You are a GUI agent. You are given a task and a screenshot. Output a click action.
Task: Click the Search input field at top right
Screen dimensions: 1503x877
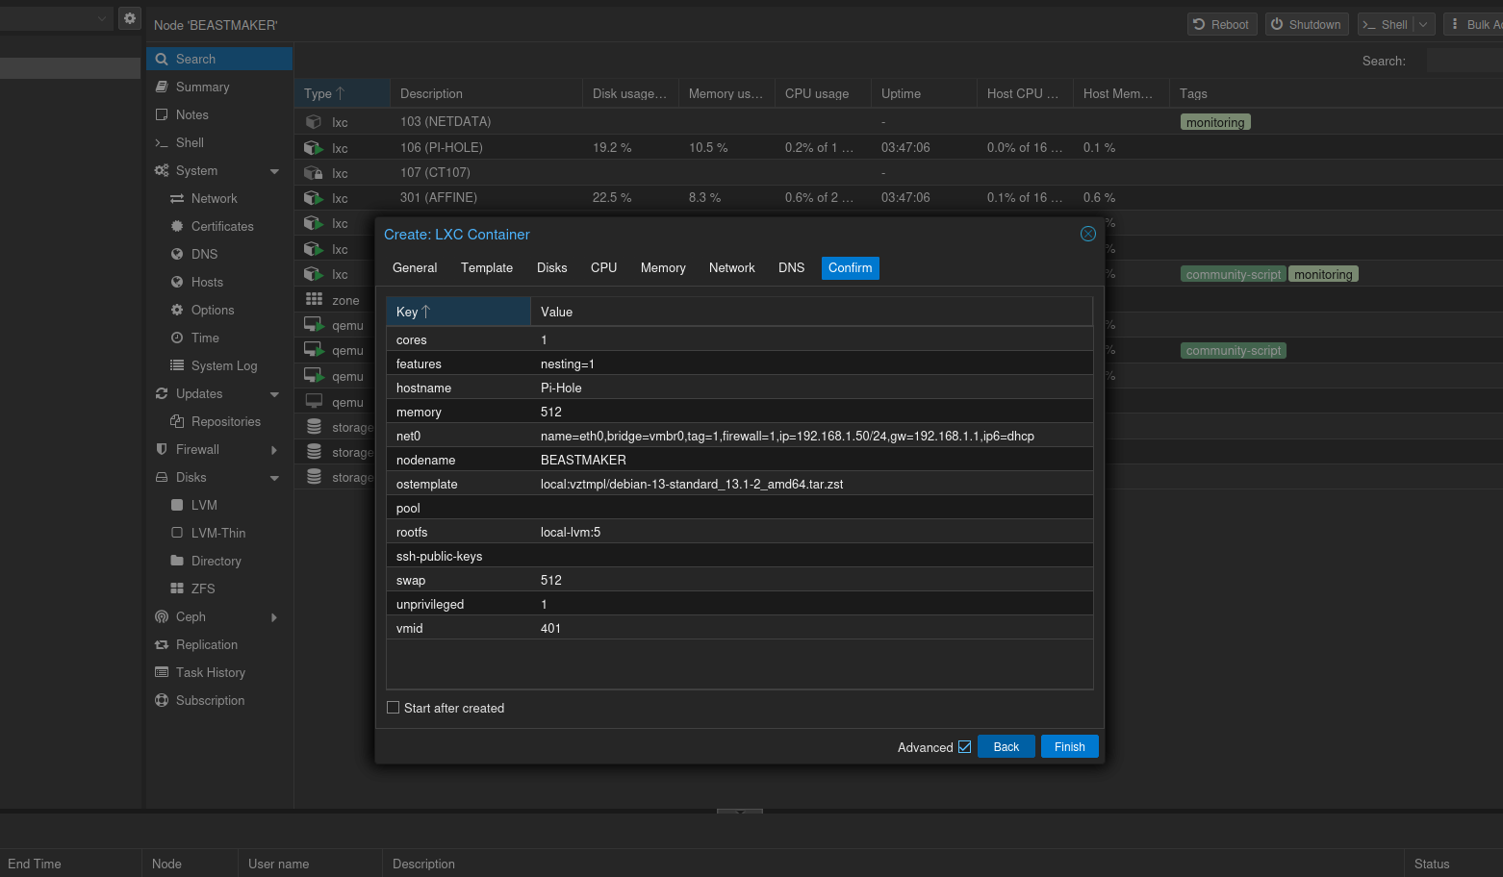coord(1464,61)
